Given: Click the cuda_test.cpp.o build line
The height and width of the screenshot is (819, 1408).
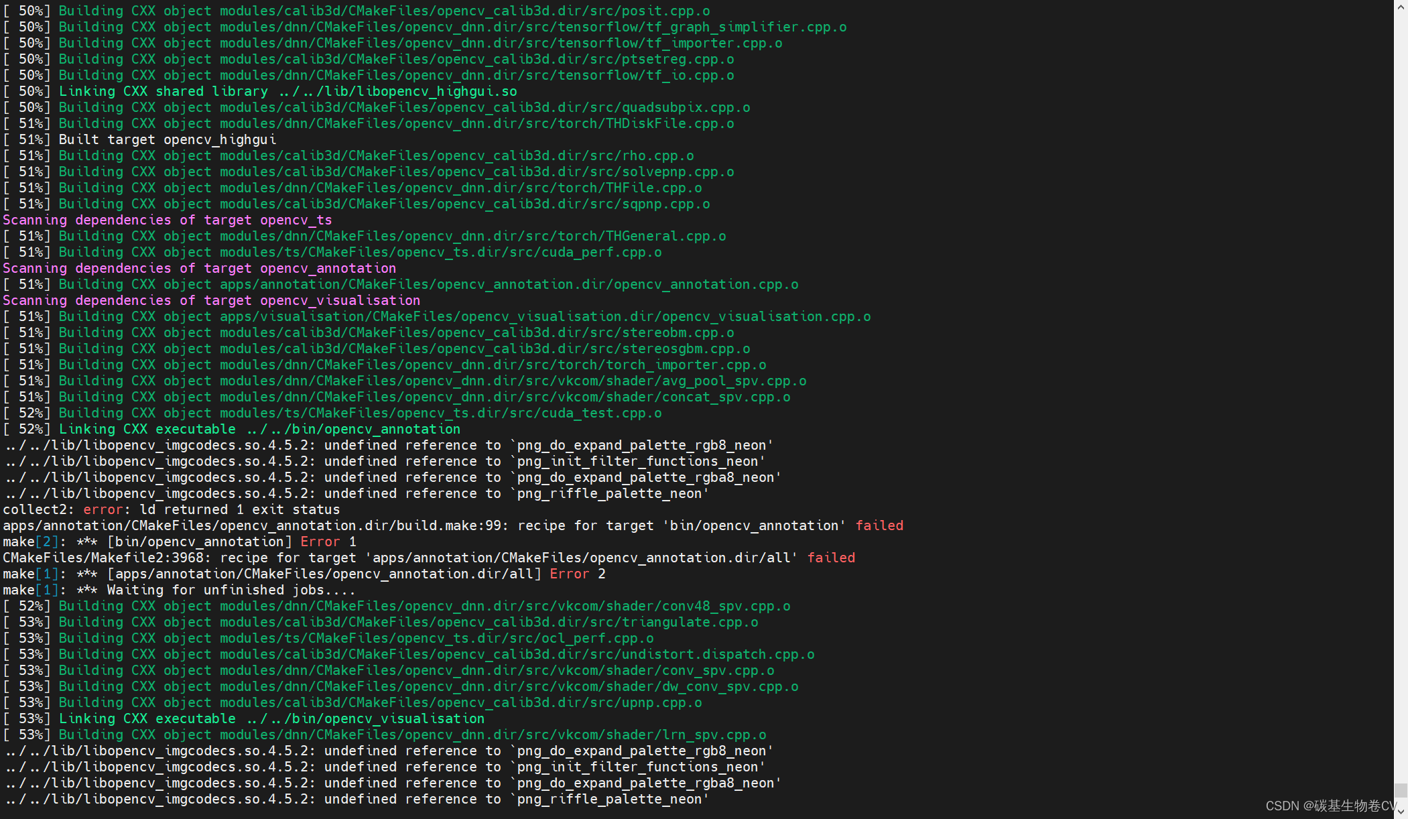Looking at the screenshot, I should pyautogui.click(x=332, y=413).
